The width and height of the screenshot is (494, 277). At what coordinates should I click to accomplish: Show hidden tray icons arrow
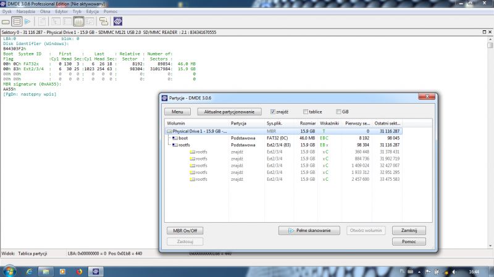pyautogui.click(x=419, y=271)
